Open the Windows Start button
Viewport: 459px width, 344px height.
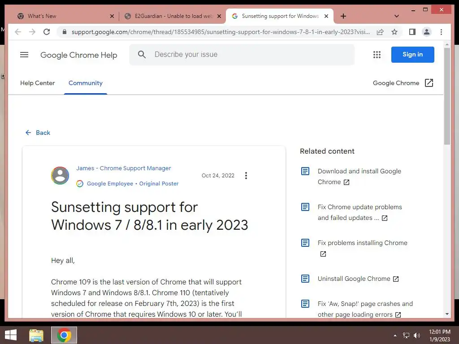[11, 335]
